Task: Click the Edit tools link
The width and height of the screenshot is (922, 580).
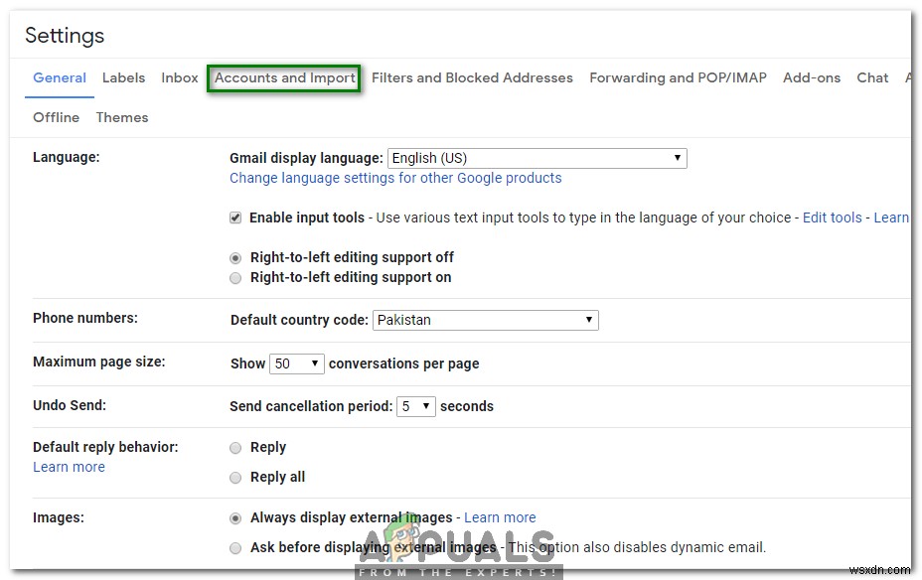Action: point(833,217)
